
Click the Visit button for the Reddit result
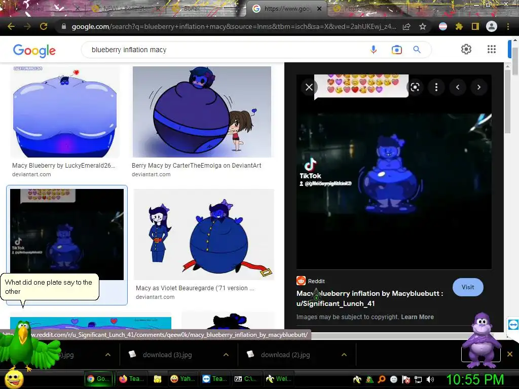468,287
